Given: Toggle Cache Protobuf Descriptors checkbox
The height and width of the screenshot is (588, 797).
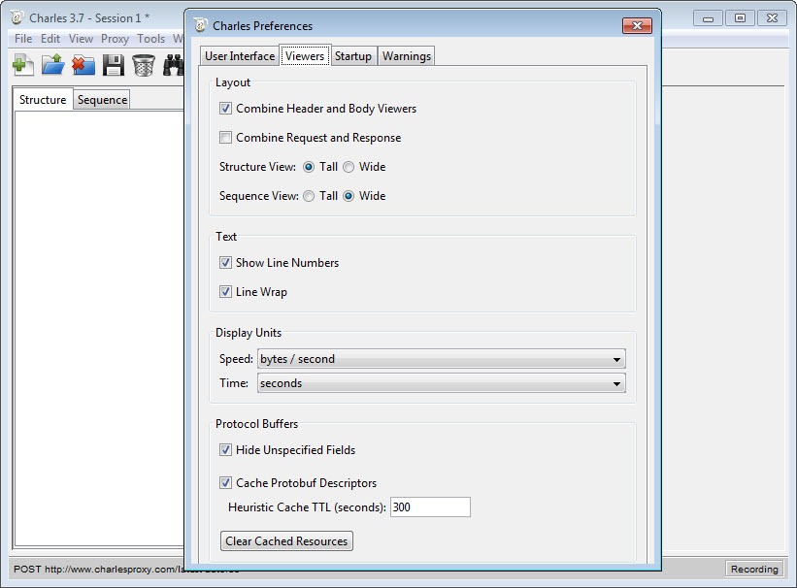Looking at the screenshot, I should tap(225, 483).
